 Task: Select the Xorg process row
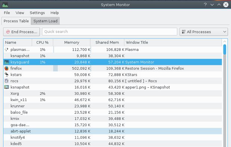(113, 94)
